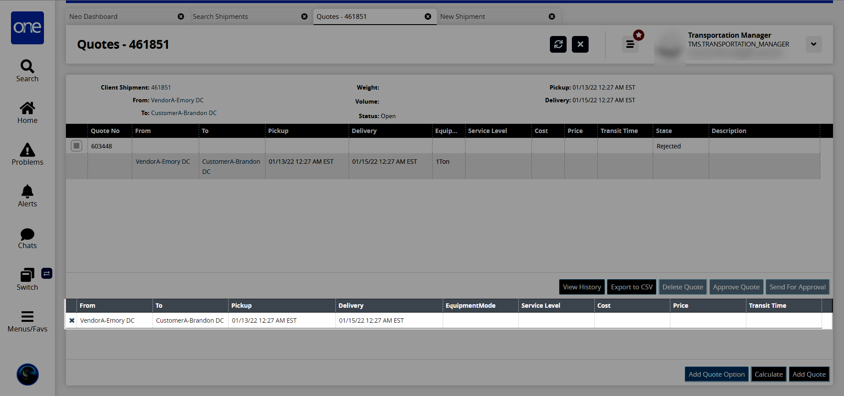This screenshot has width=844, height=396.
Task: Edit the Cost cell in option row
Action: (632, 320)
